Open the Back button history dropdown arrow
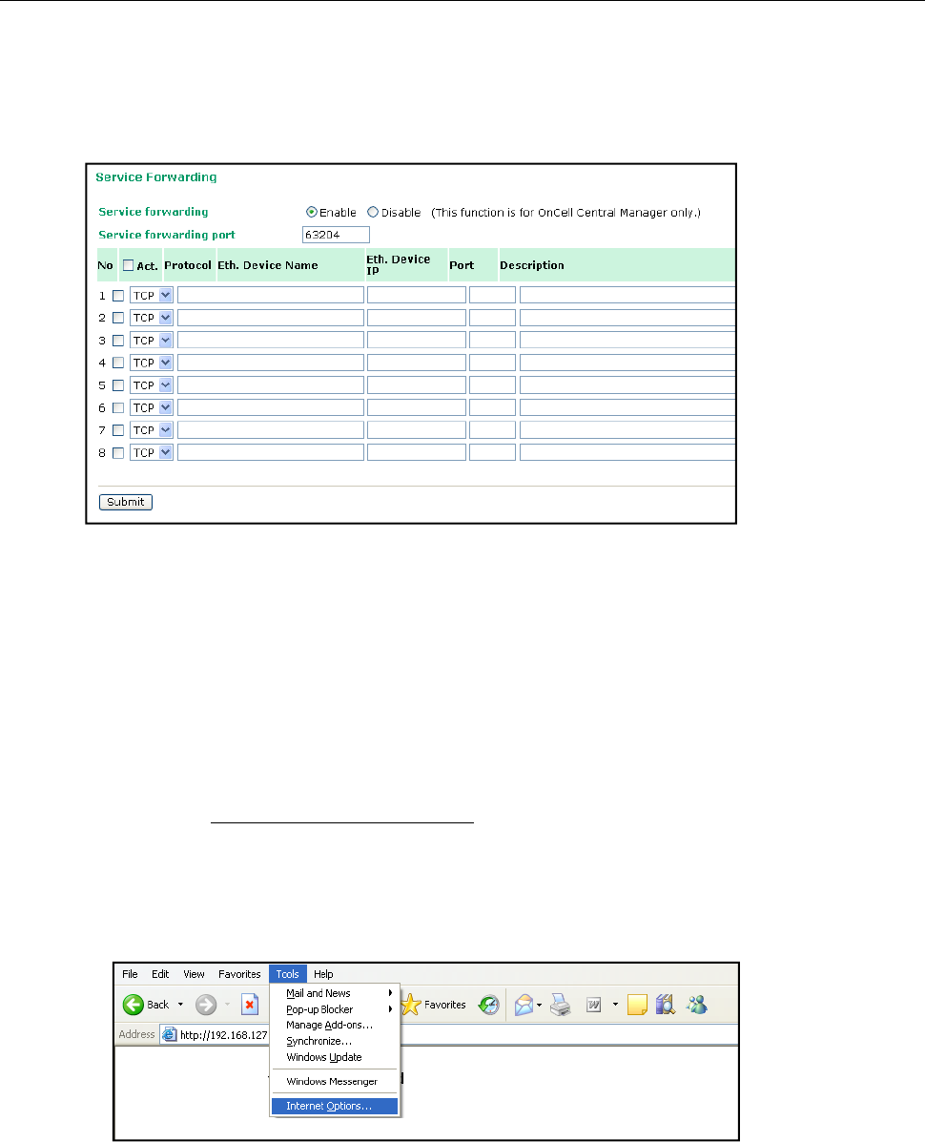This screenshot has height=1142, width=925. (180, 1005)
